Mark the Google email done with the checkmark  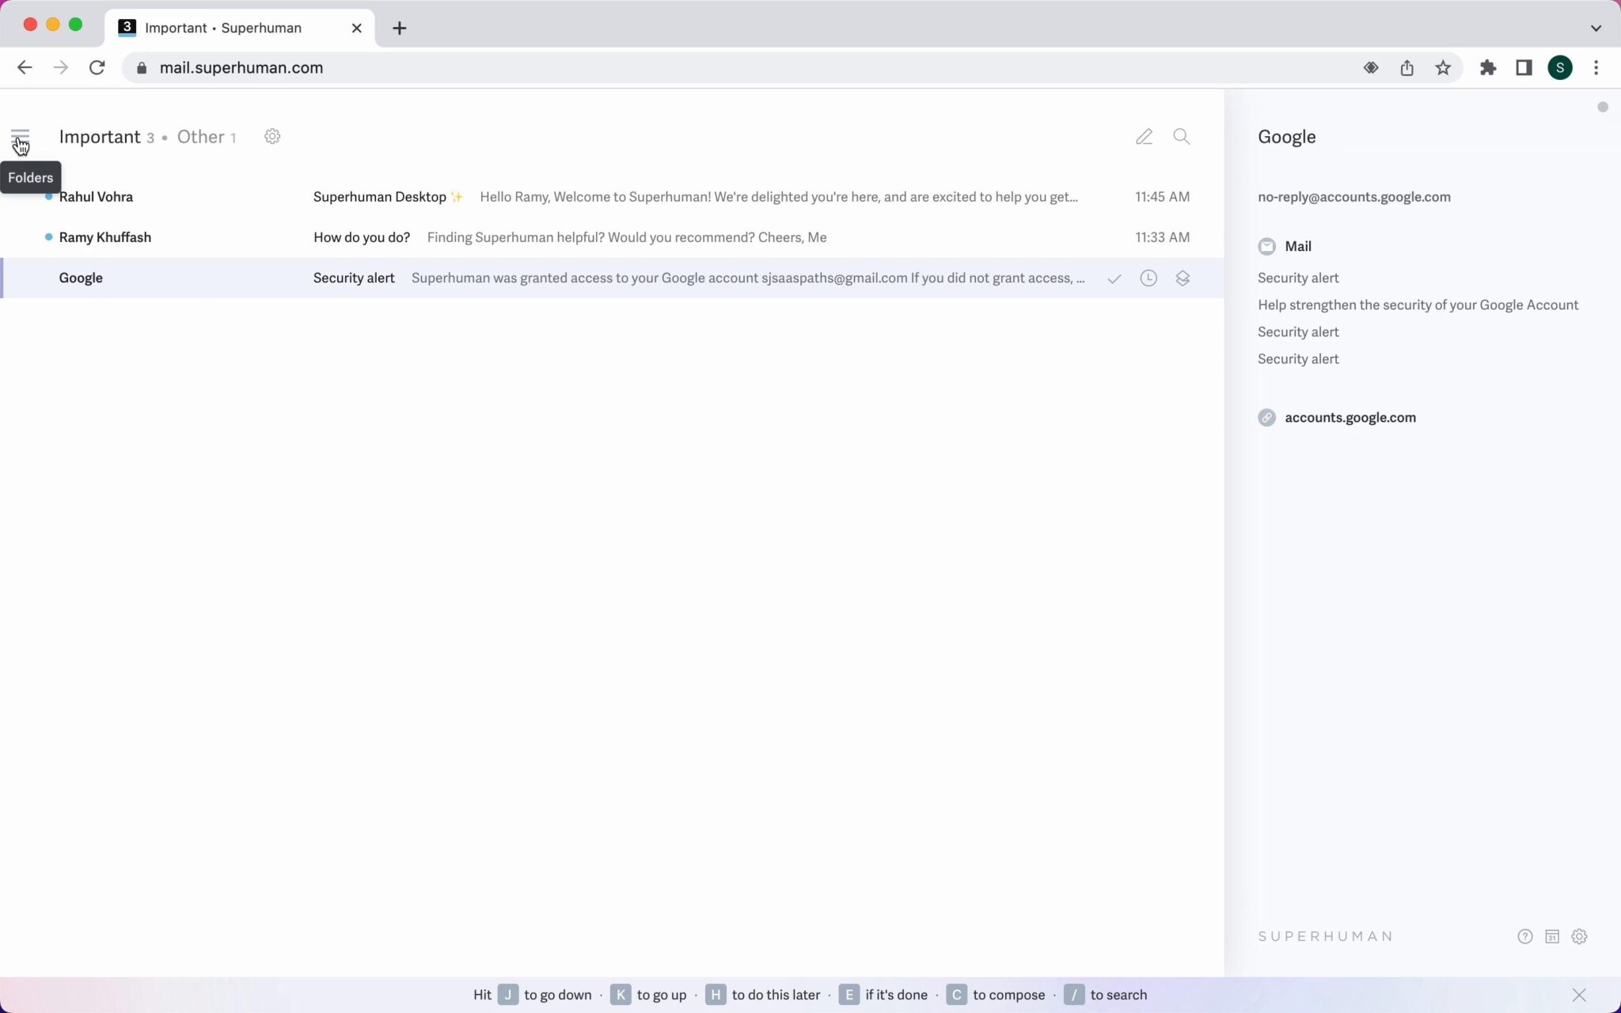[x=1113, y=278]
